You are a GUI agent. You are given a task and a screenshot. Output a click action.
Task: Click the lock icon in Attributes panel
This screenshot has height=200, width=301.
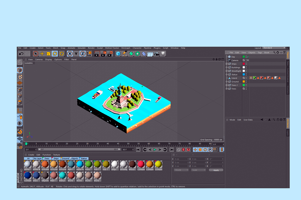[x=278, y=120]
